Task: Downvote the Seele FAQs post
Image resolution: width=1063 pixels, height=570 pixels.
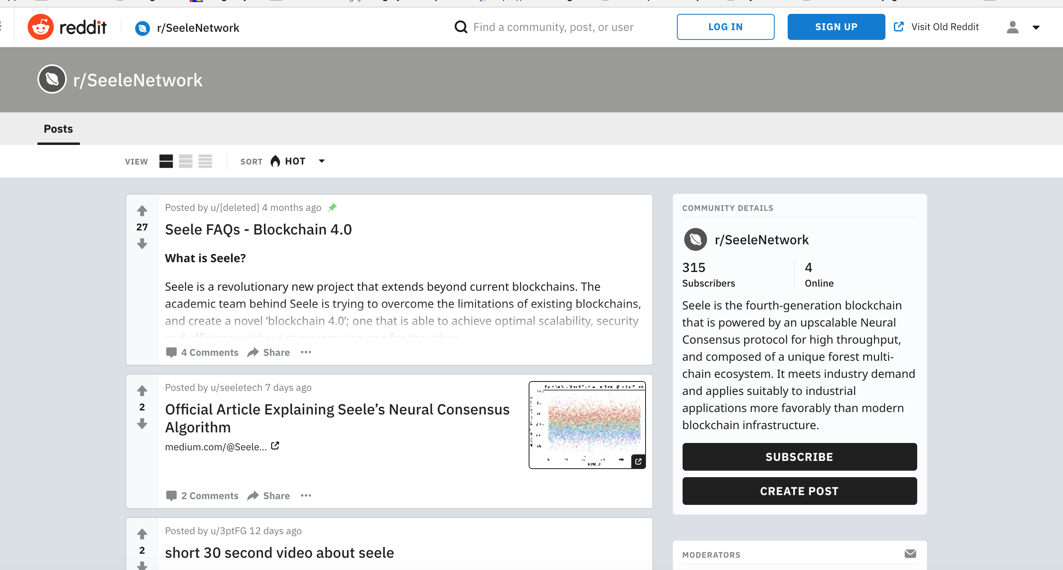Action: pyautogui.click(x=142, y=244)
